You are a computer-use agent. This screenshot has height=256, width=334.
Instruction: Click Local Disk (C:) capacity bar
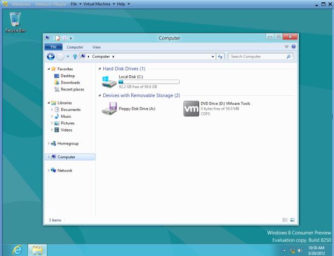[x=149, y=82]
